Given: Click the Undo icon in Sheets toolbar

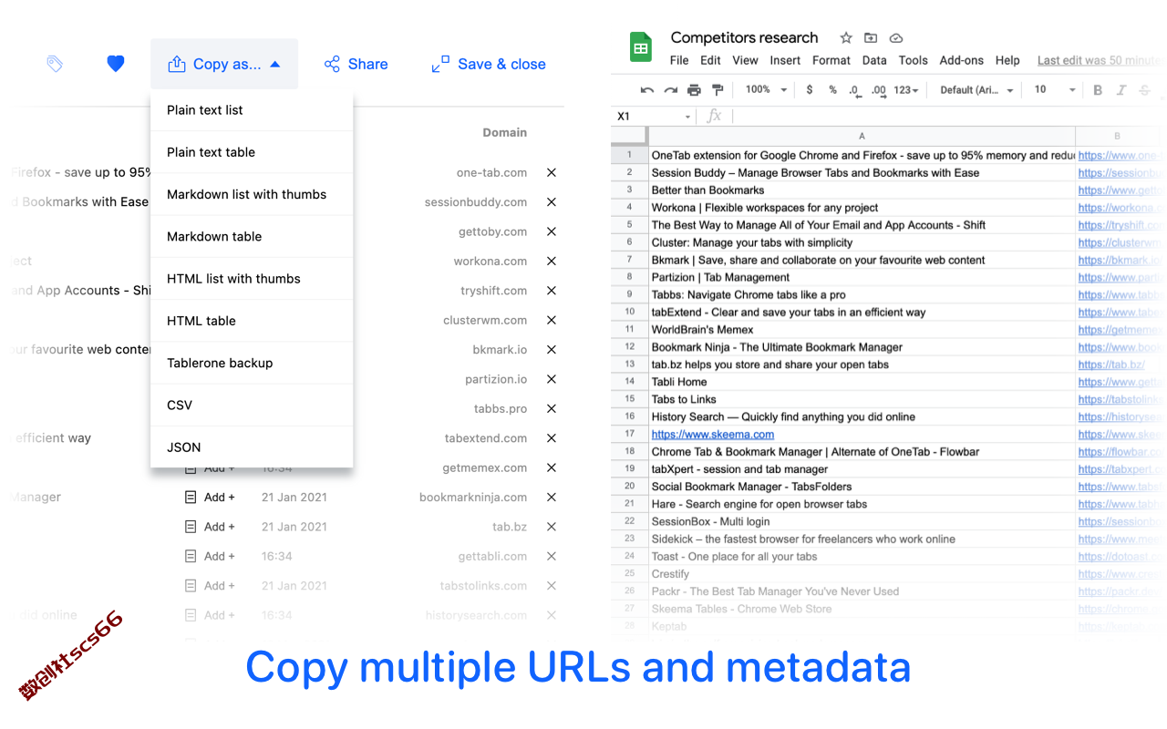Looking at the screenshot, I should pyautogui.click(x=647, y=90).
